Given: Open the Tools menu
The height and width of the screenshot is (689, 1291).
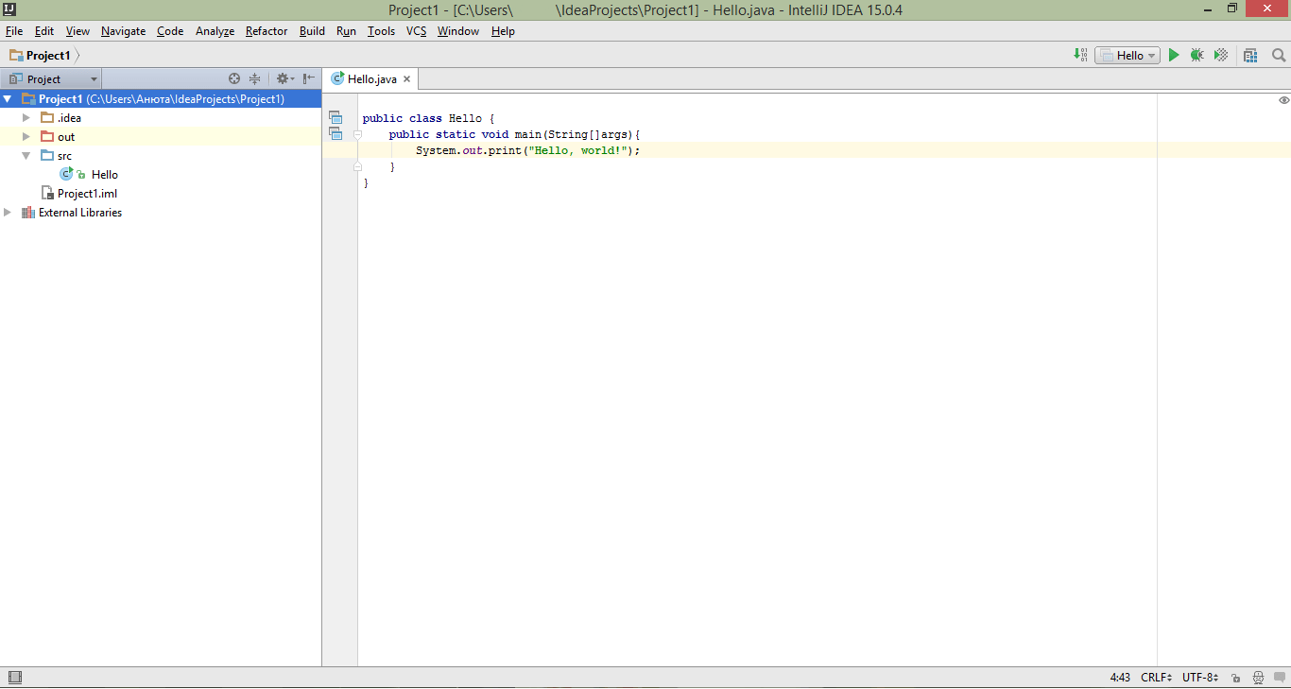Looking at the screenshot, I should [x=382, y=31].
